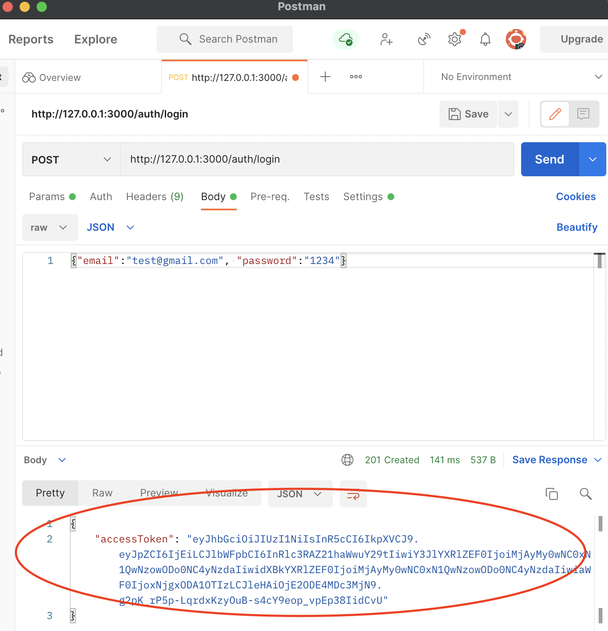This screenshot has height=631, width=608.
Task: Click the user avatar icon
Action: point(516,40)
